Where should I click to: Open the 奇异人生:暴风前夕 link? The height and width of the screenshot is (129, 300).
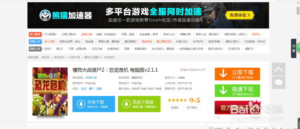(207, 34)
